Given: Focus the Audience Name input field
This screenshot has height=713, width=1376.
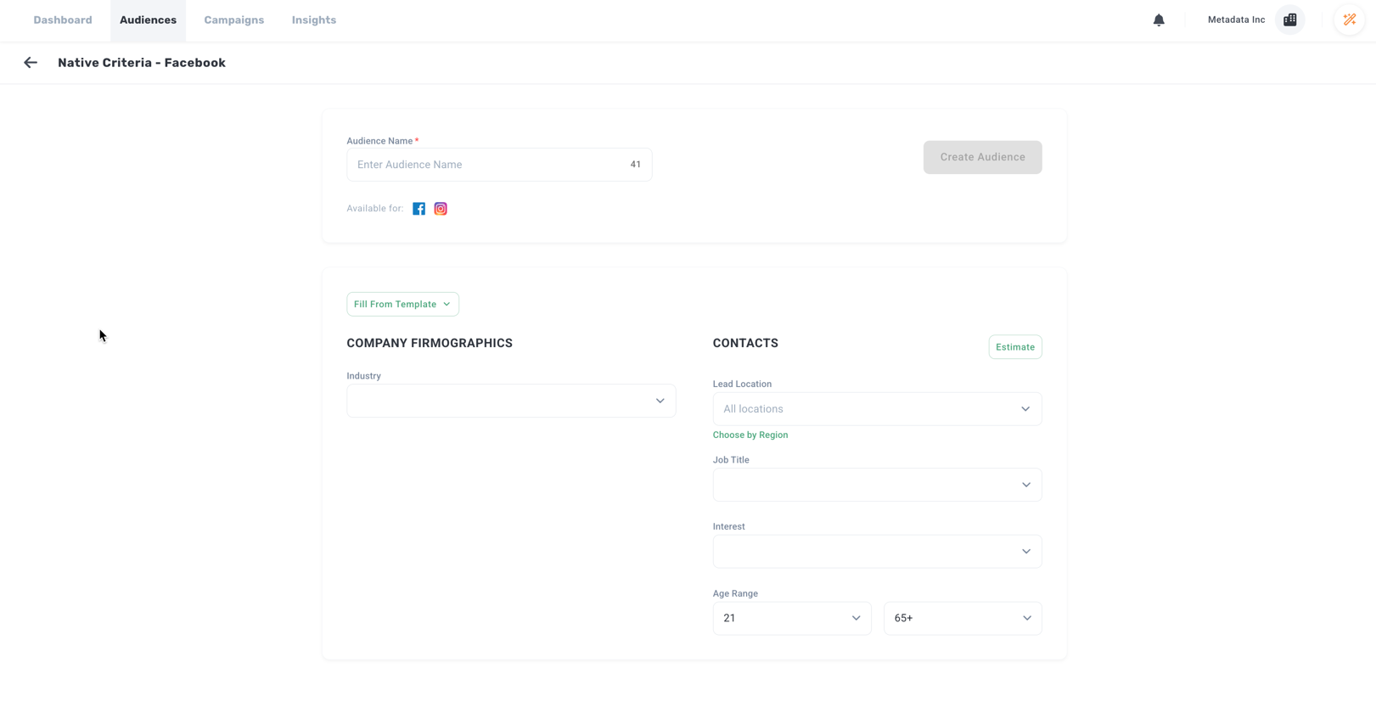Looking at the screenshot, I should (x=488, y=165).
